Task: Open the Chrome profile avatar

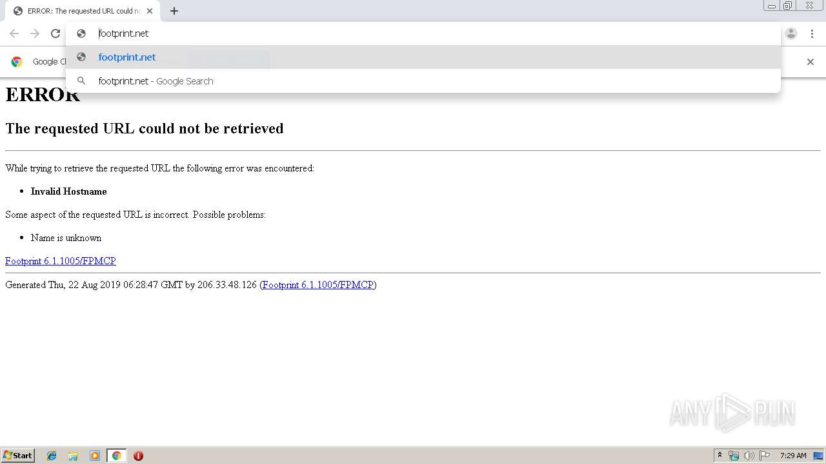Action: coord(791,34)
